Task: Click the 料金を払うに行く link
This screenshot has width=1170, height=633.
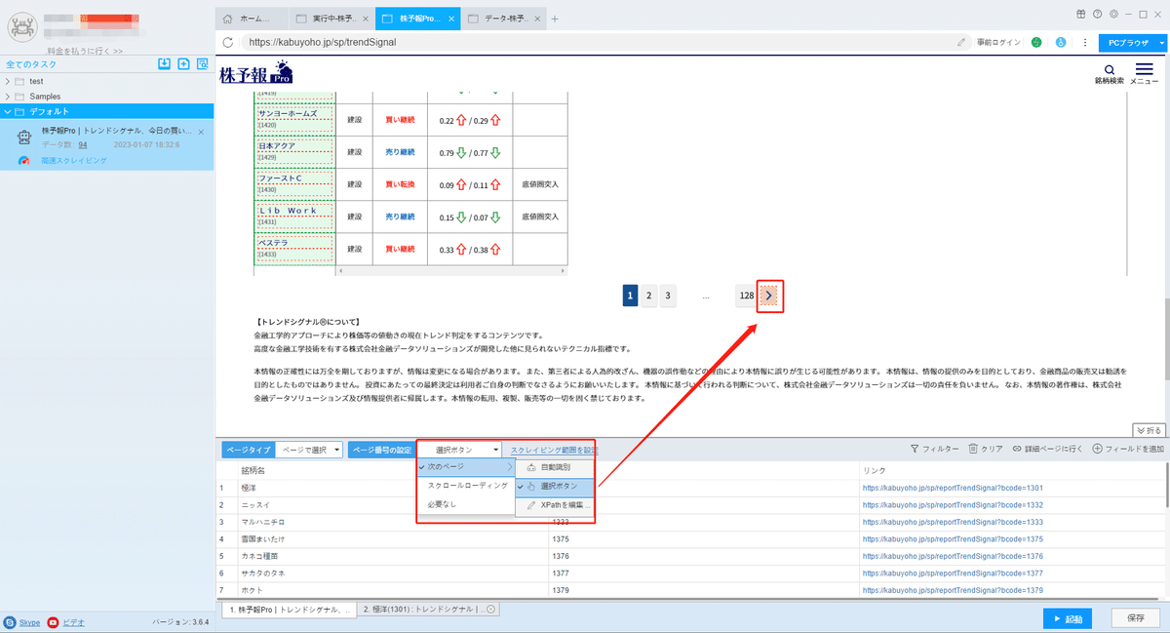Action: [85, 51]
